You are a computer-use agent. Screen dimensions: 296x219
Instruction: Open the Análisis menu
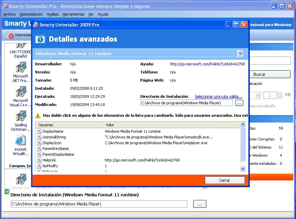click(x=53, y=14)
